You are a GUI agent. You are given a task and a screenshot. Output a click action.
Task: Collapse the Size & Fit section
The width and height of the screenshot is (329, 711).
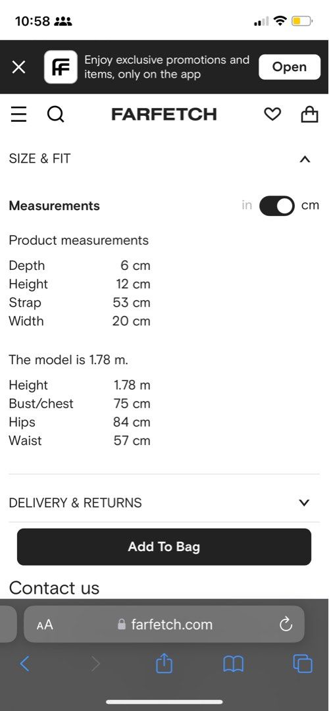305,159
